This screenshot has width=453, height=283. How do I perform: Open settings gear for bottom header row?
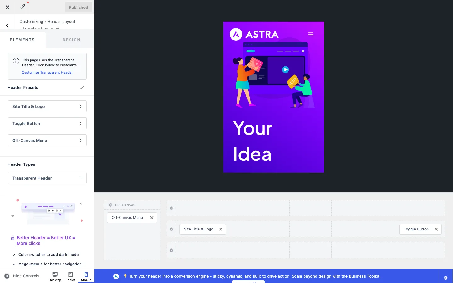tap(171, 250)
